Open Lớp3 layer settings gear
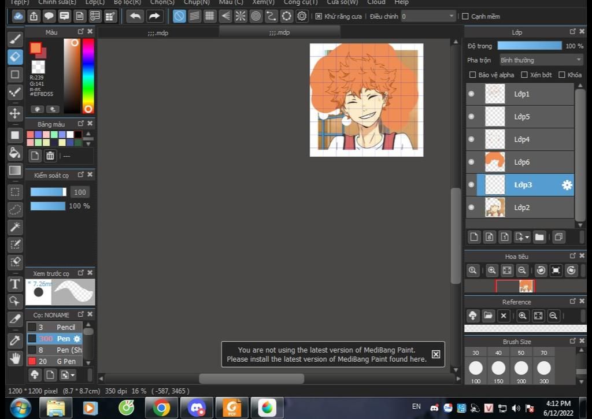Image resolution: width=592 pixels, height=419 pixels. tap(567, 185)
